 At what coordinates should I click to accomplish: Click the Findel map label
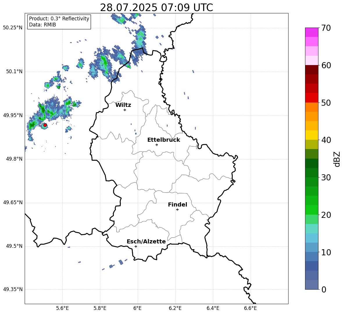178,204
